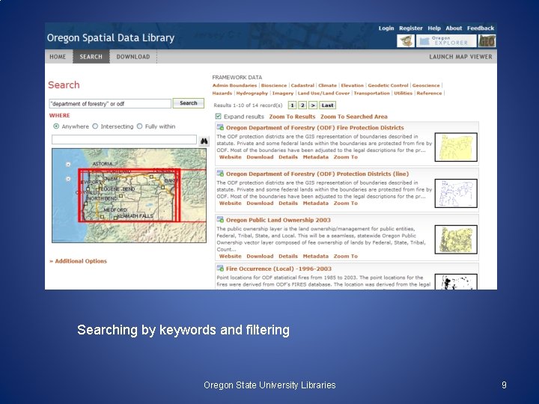Click the keyword search text field

tap(110, 103)
